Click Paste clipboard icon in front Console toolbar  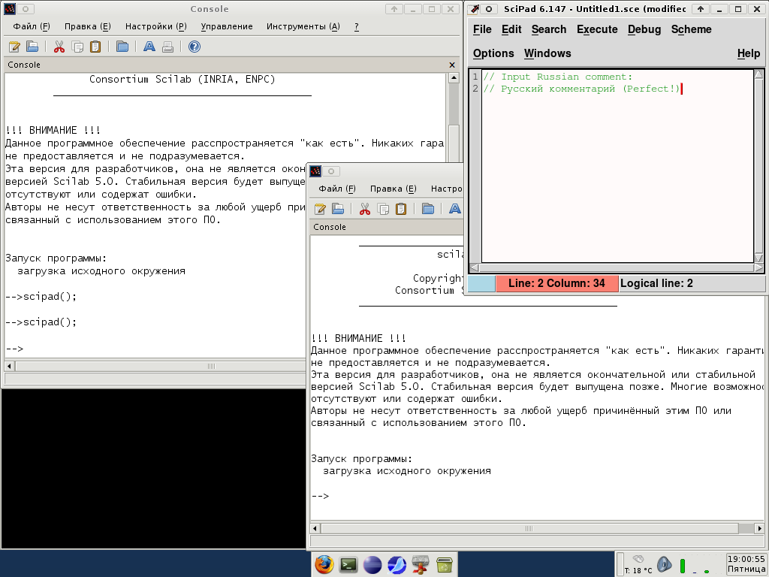401,209
